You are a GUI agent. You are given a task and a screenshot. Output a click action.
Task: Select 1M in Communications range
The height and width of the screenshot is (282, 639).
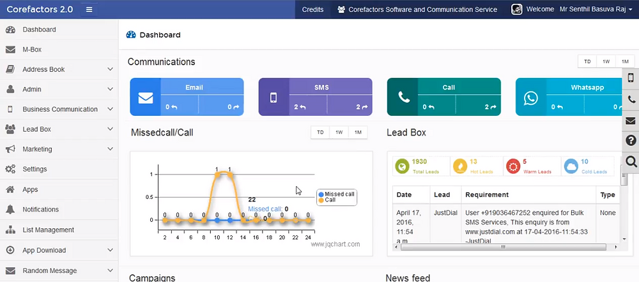click(x=625, y=61)
